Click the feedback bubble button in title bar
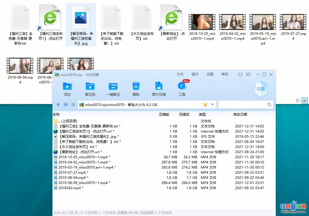This screenshot has height=216, width=309. coord(248,74)
